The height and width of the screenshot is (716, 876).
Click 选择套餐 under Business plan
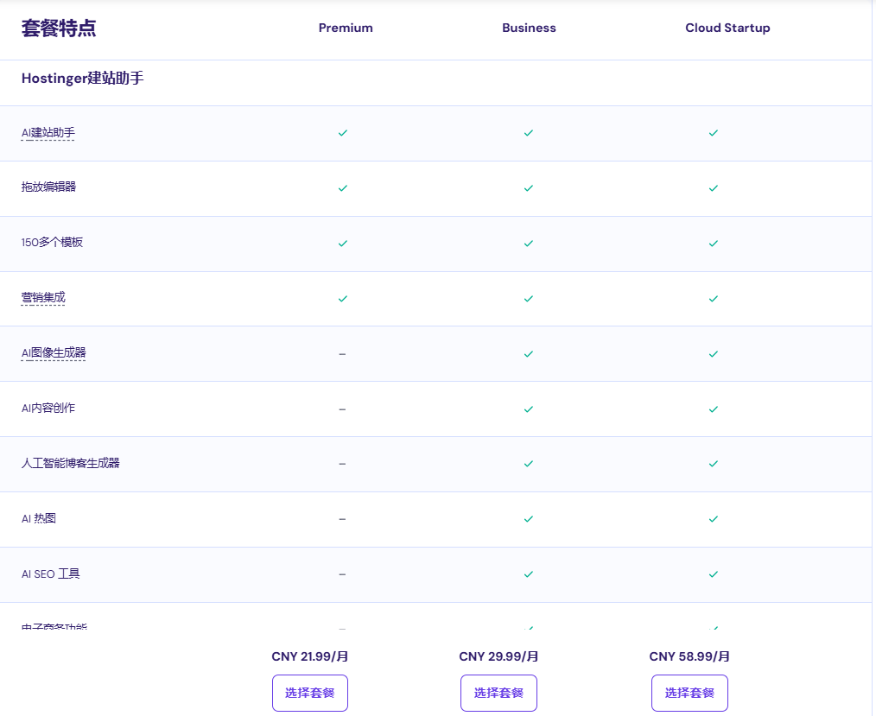point(498,693)
